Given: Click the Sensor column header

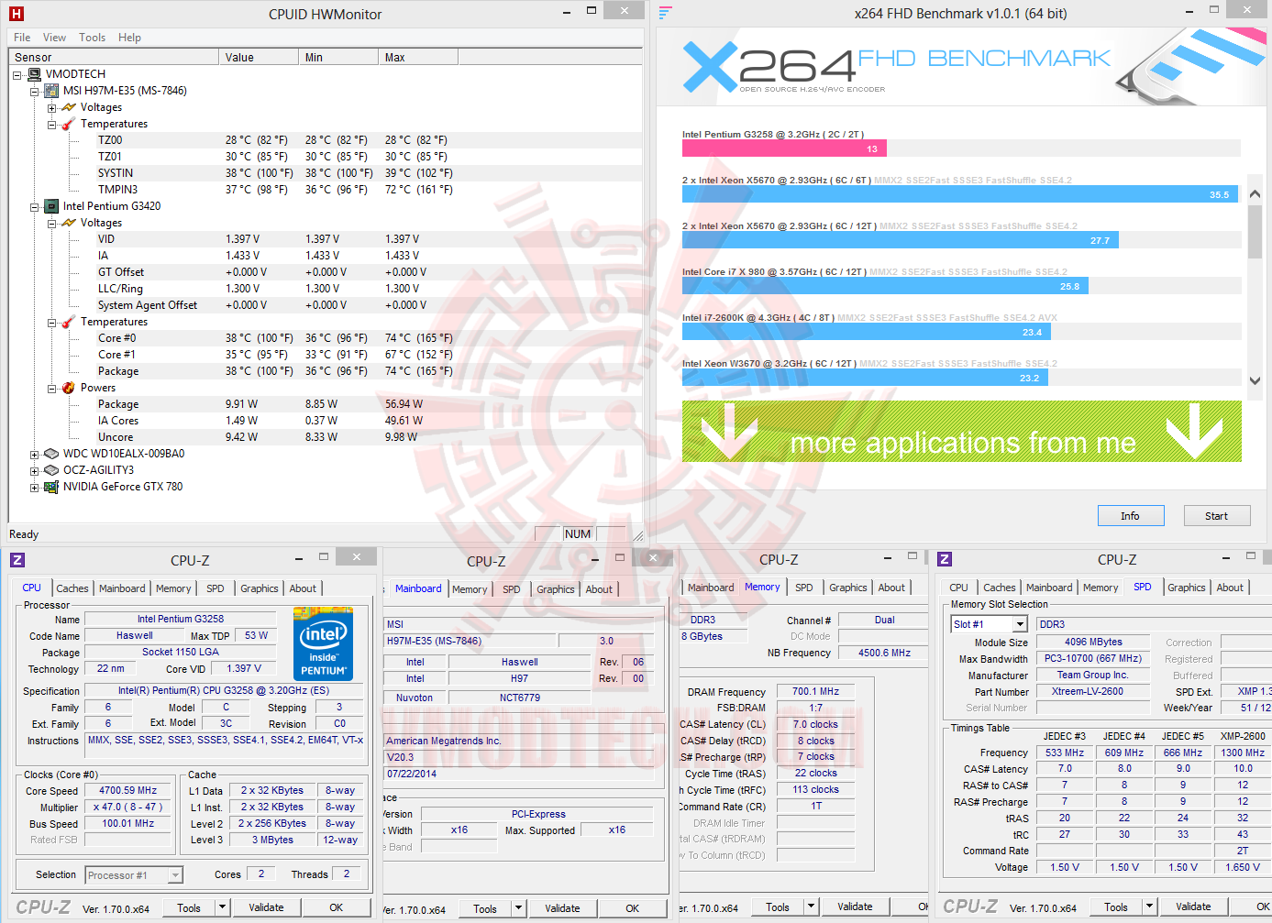Looking at the screenshot, I should [115, 57].
